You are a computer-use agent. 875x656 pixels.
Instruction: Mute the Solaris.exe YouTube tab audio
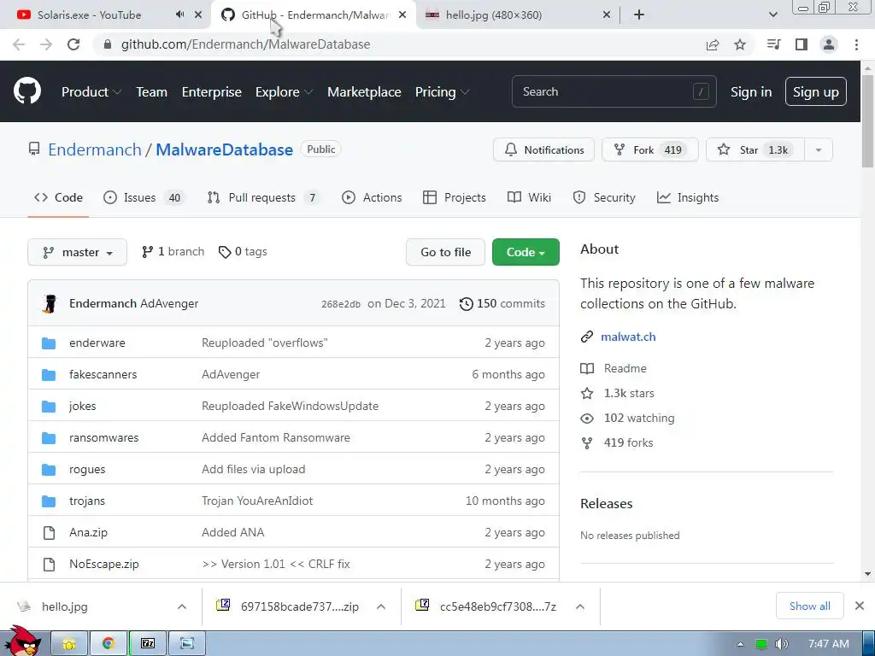click(x=179, y=15)
